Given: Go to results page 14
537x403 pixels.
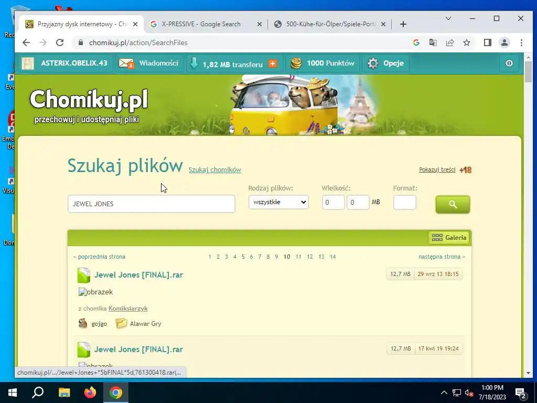Looking at the screenshot, I should 332,257.
